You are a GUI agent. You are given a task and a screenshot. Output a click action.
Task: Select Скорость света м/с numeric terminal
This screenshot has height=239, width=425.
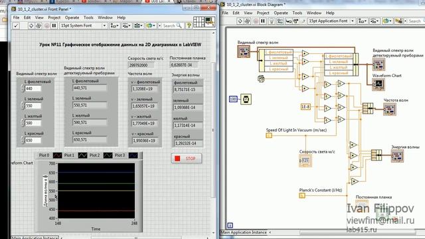pyautogui.click(x=305, y=161)
